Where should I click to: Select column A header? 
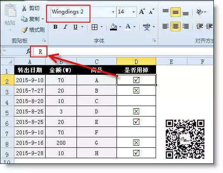(x=30, y=62)
